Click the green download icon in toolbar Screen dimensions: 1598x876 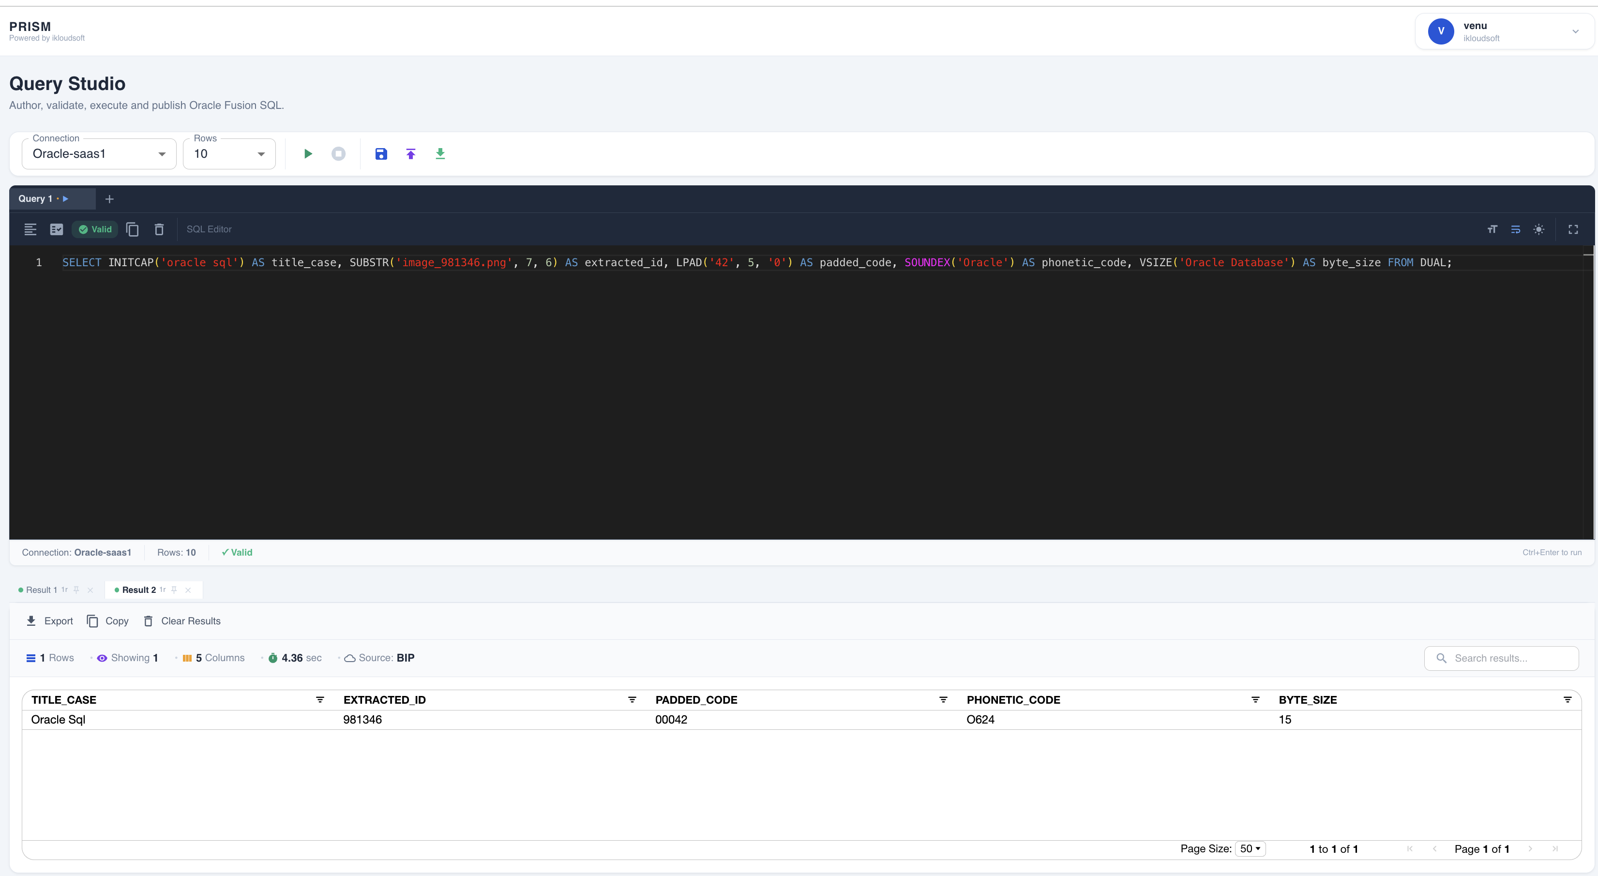coord(440,154)
